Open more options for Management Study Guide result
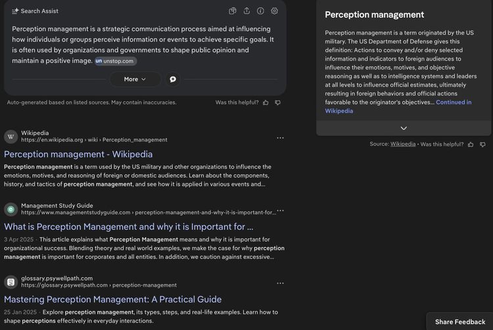 pos(280,210)
